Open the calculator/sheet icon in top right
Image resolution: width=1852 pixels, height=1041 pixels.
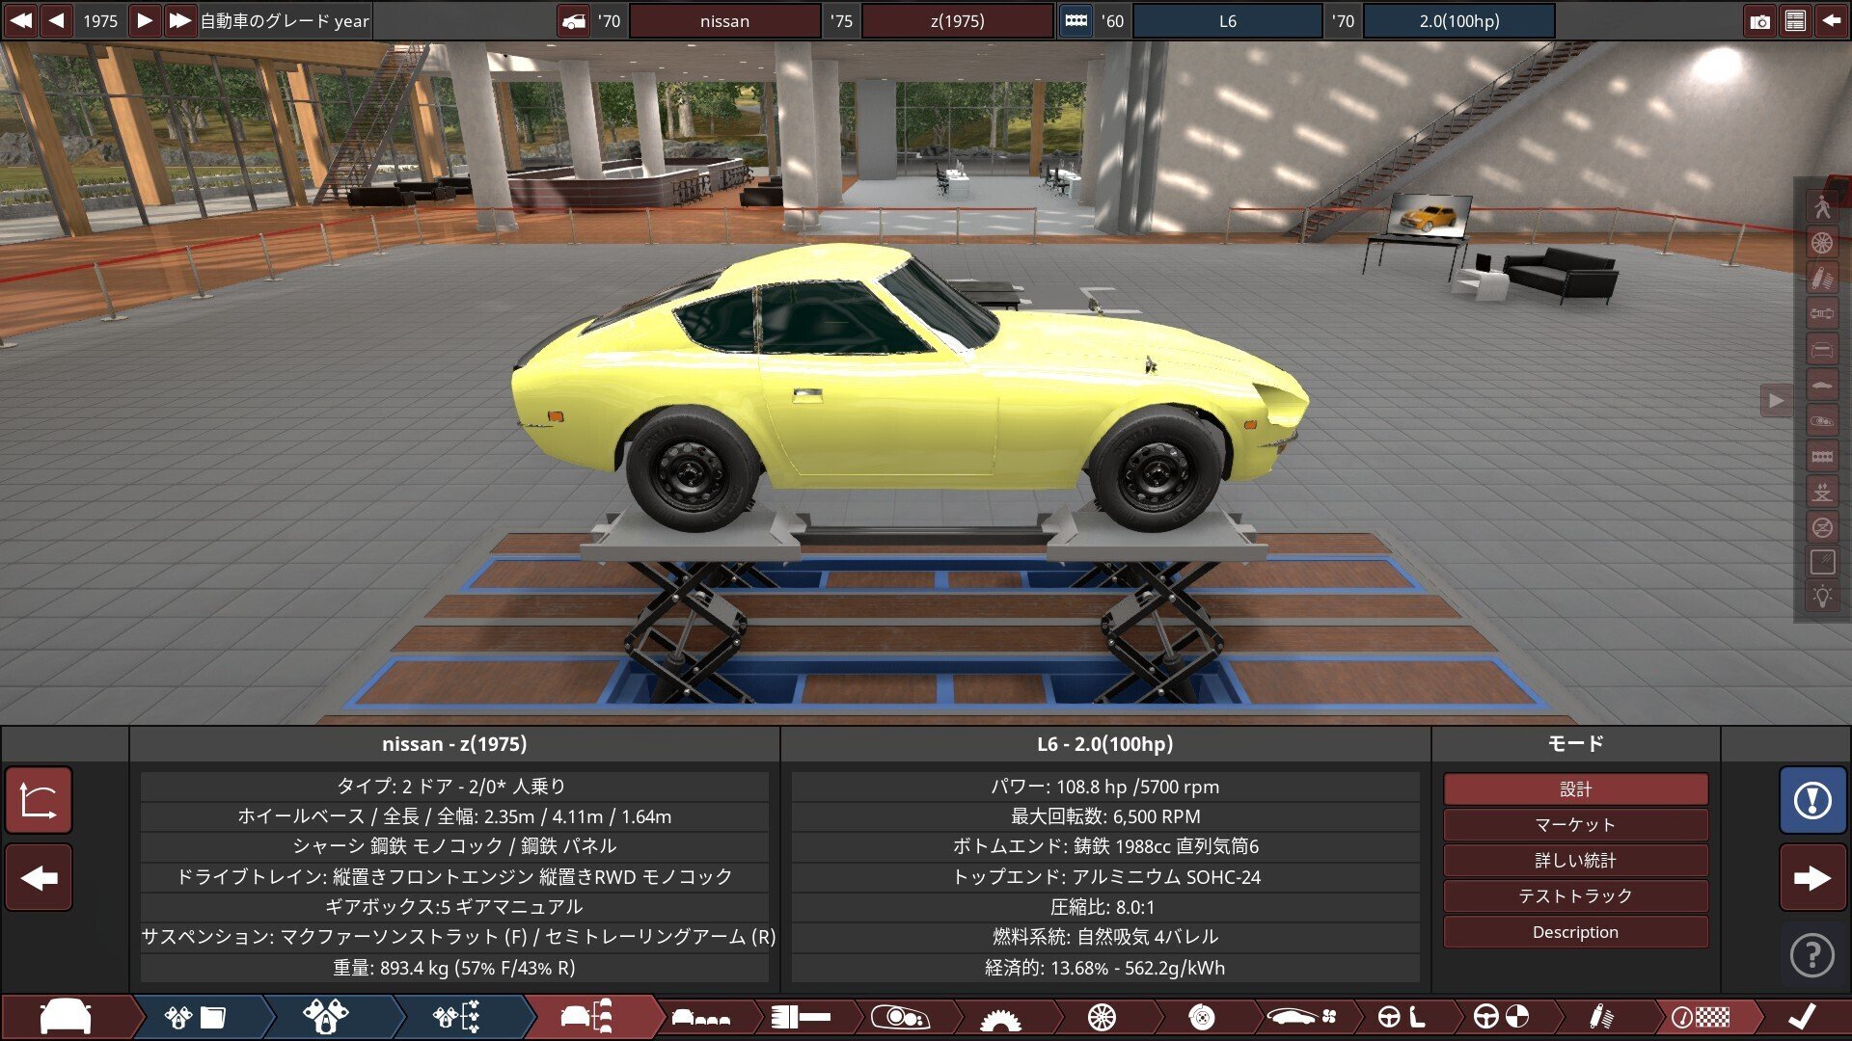[x=1795, y=20]
